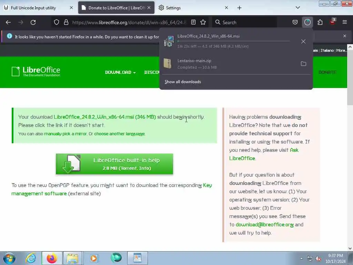Show Lentariso-main.zip in folder
The width and height of the screenshot is (353, 265).
click(x=303, y=64)
